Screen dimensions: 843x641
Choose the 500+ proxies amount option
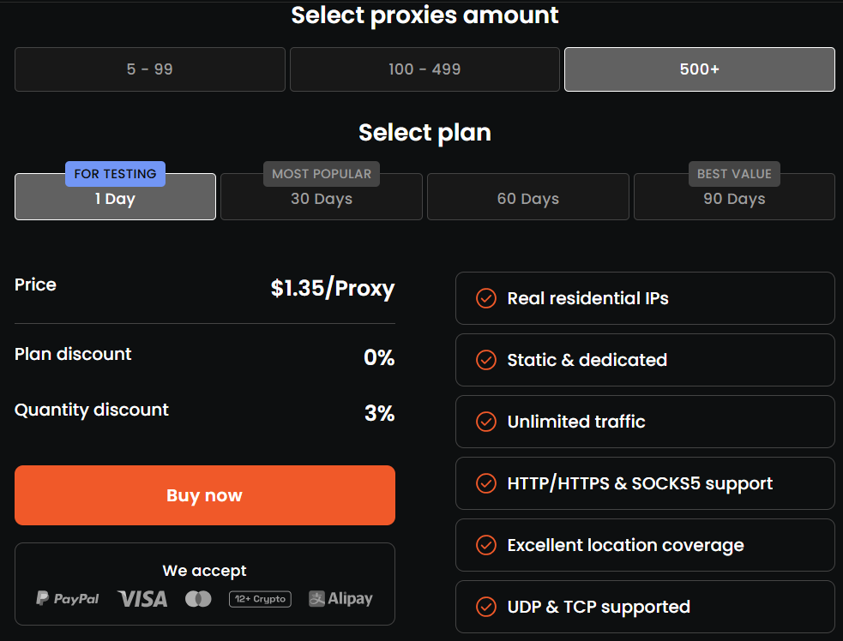click(x=699, y=69)
